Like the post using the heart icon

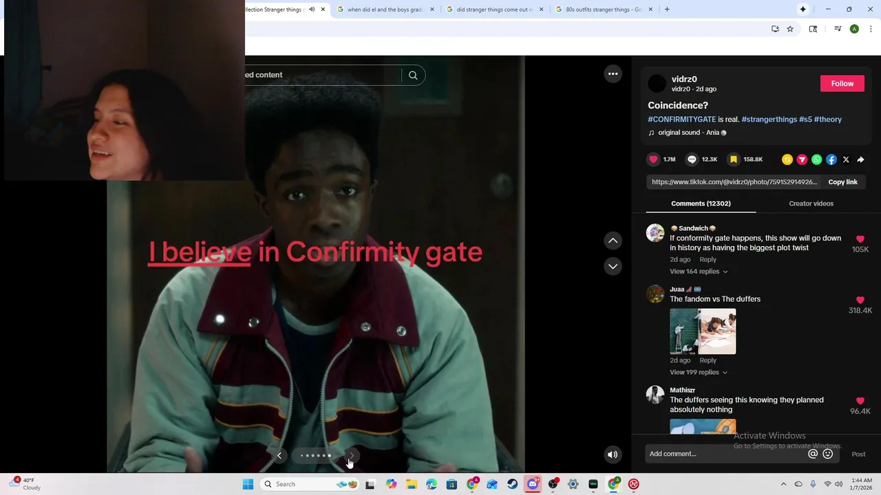click(653, 159)
